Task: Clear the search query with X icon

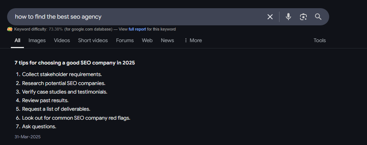Action: coord(270,17)
